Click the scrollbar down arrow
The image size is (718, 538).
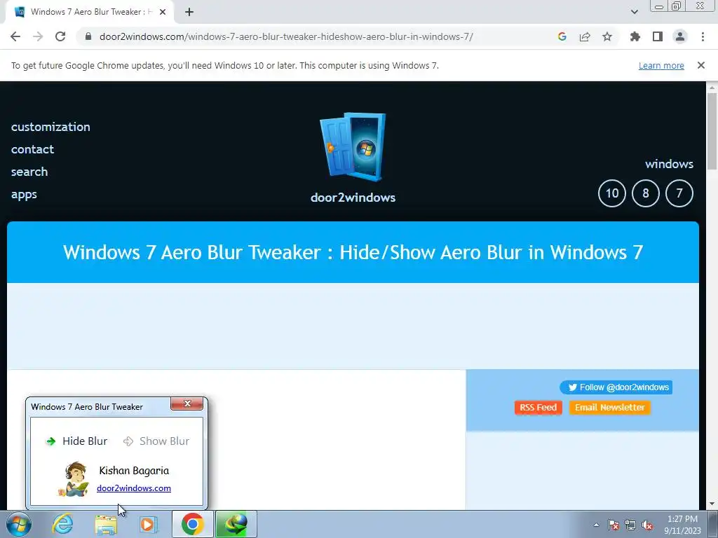(712, 504)
